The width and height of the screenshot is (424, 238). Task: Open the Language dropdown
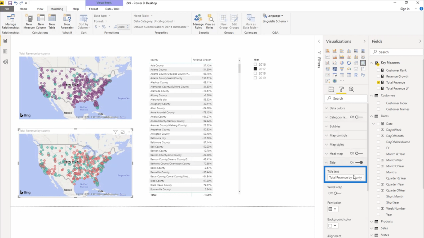(273, 16)
